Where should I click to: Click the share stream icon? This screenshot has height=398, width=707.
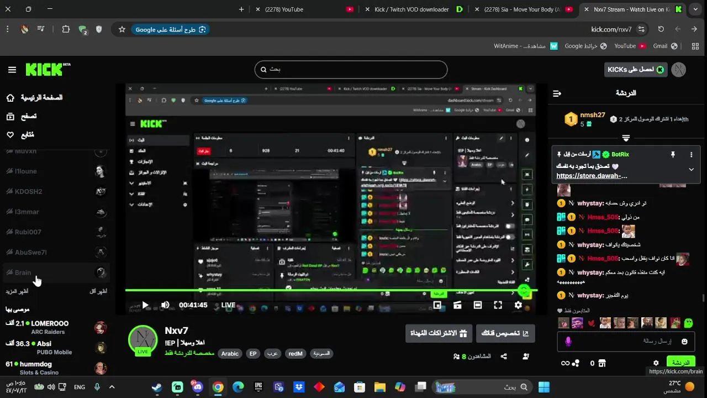pyautogui.click(x=504, y=357)
